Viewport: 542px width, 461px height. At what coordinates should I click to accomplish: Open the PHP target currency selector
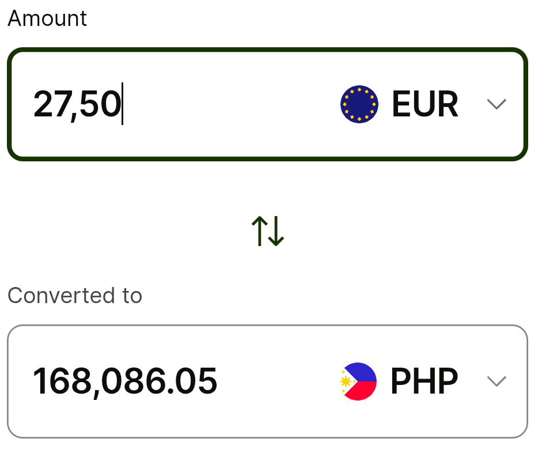pyautogui.click(x=423, y=381)
